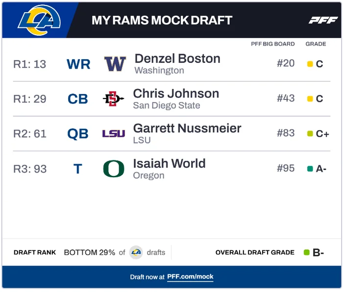The width and height of the screenshot is (343, 292).
Task: Select player name Isaiah World
Action: tap(169, 164)
